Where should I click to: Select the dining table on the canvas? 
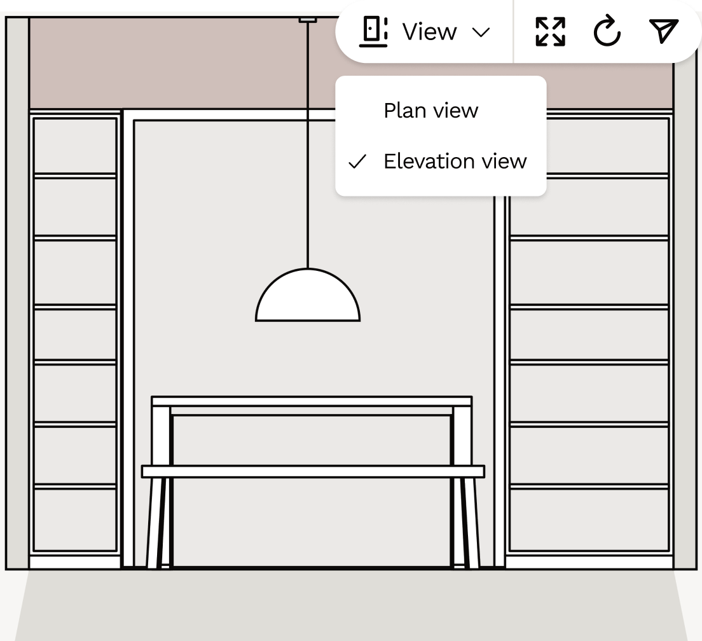pos(312,403)
